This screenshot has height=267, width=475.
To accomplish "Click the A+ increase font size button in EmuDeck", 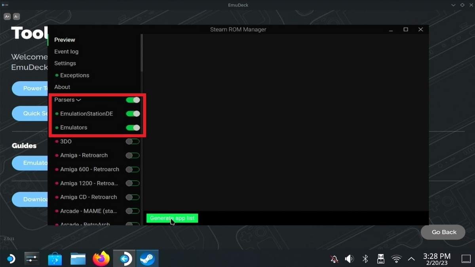I will pyautogui.click(x=7, y=17).
